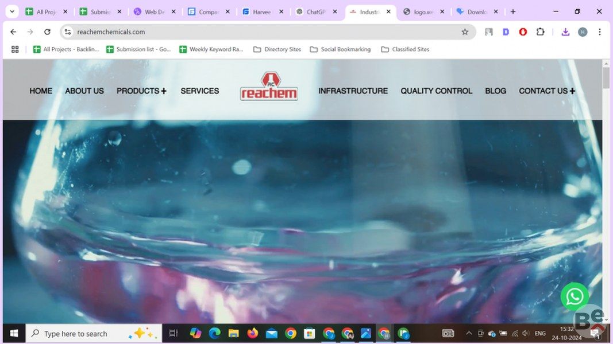Viewport: 613px width, 344px height.
Task: Expand the PRODUCTS menu plus sign
Action: (164, 91)
